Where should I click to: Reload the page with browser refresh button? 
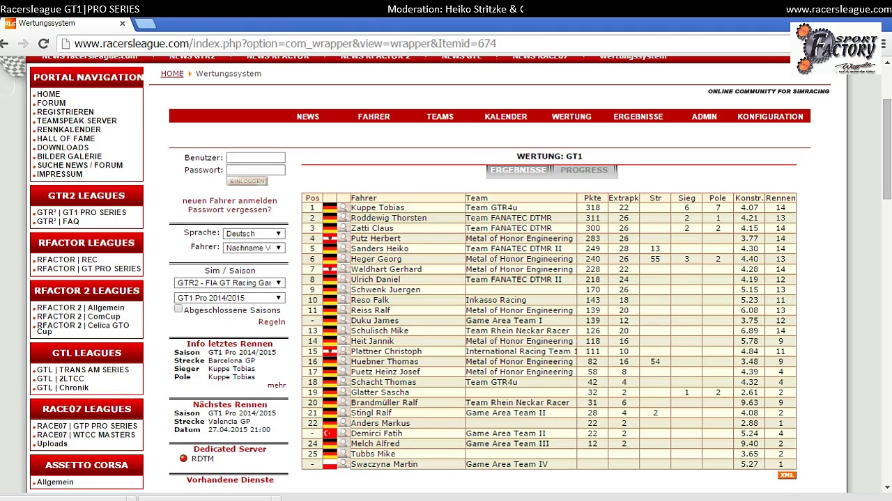point(43,43)
